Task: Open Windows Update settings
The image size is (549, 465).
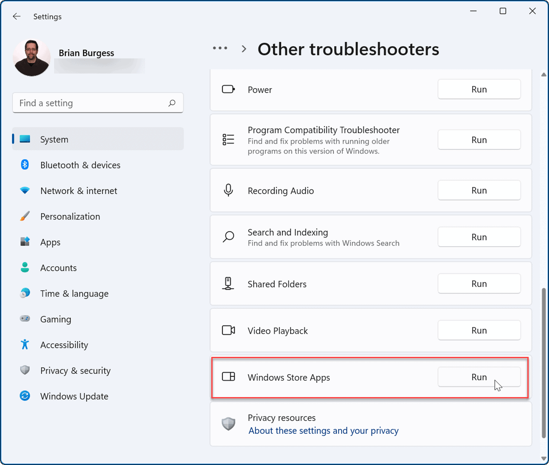Action: click(x=98, y=396)
